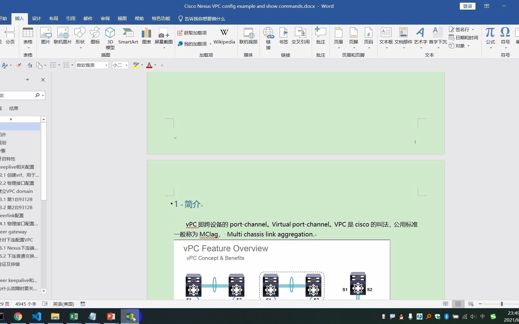The height and width of the screenshot is (324, 519).
Task: Open Chrome from the taskbar
Action: pyautogui.click(x=18, y=316)
